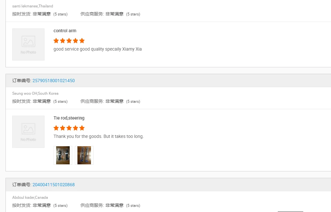The height and width of the screenshot is (212, 331).
Task: Open order number 25790518001021450 link
Action: pos(54,81)
